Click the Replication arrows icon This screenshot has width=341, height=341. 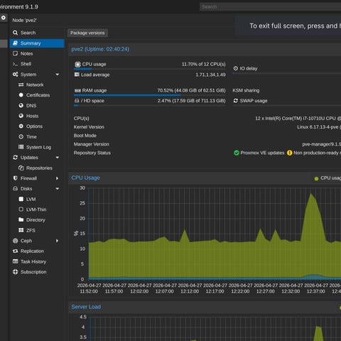[15, 251]
